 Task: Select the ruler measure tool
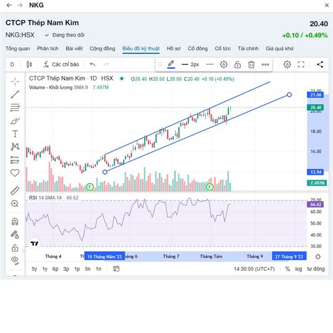15,191
